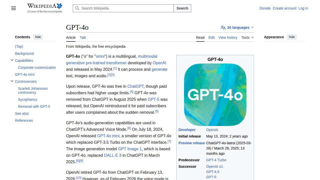The image size is (320, 180).
Task: Open GPT-4o mini link in article text
Action: (108, 136)
